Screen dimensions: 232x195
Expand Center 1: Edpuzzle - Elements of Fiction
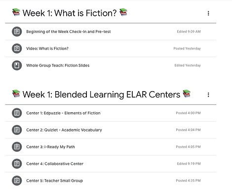(x=111, y=113)
